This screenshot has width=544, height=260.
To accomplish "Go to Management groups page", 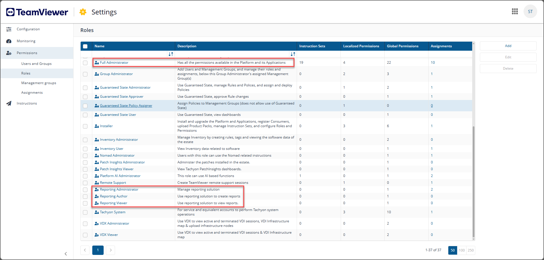I will (x=39, y=83).
